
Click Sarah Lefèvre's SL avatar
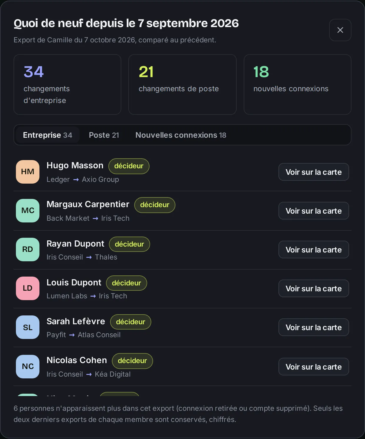point(28,327)
